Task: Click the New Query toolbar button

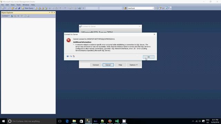Action: click(x=28, y=8)
